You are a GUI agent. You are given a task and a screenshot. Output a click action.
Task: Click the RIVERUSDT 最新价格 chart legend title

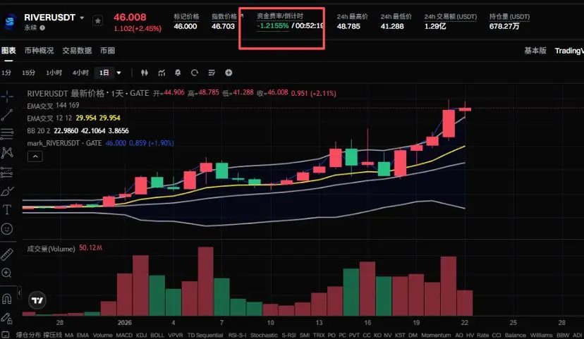[x=88, y=93]
